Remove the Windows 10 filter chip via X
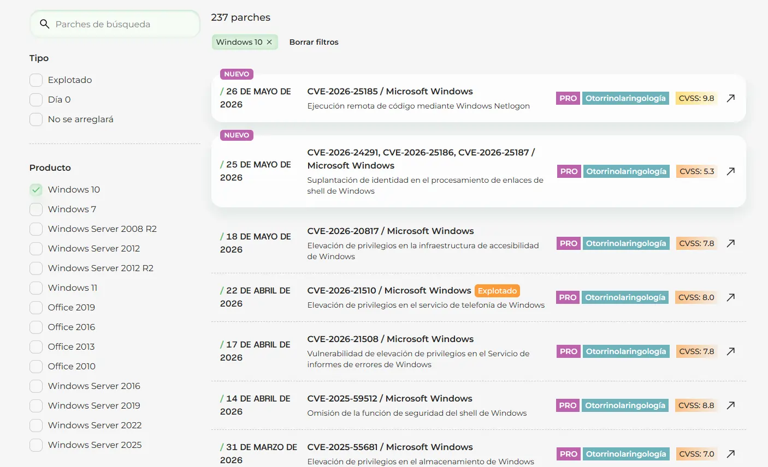Viewport: 768px width, 467px height. click(x=269, y=42)
